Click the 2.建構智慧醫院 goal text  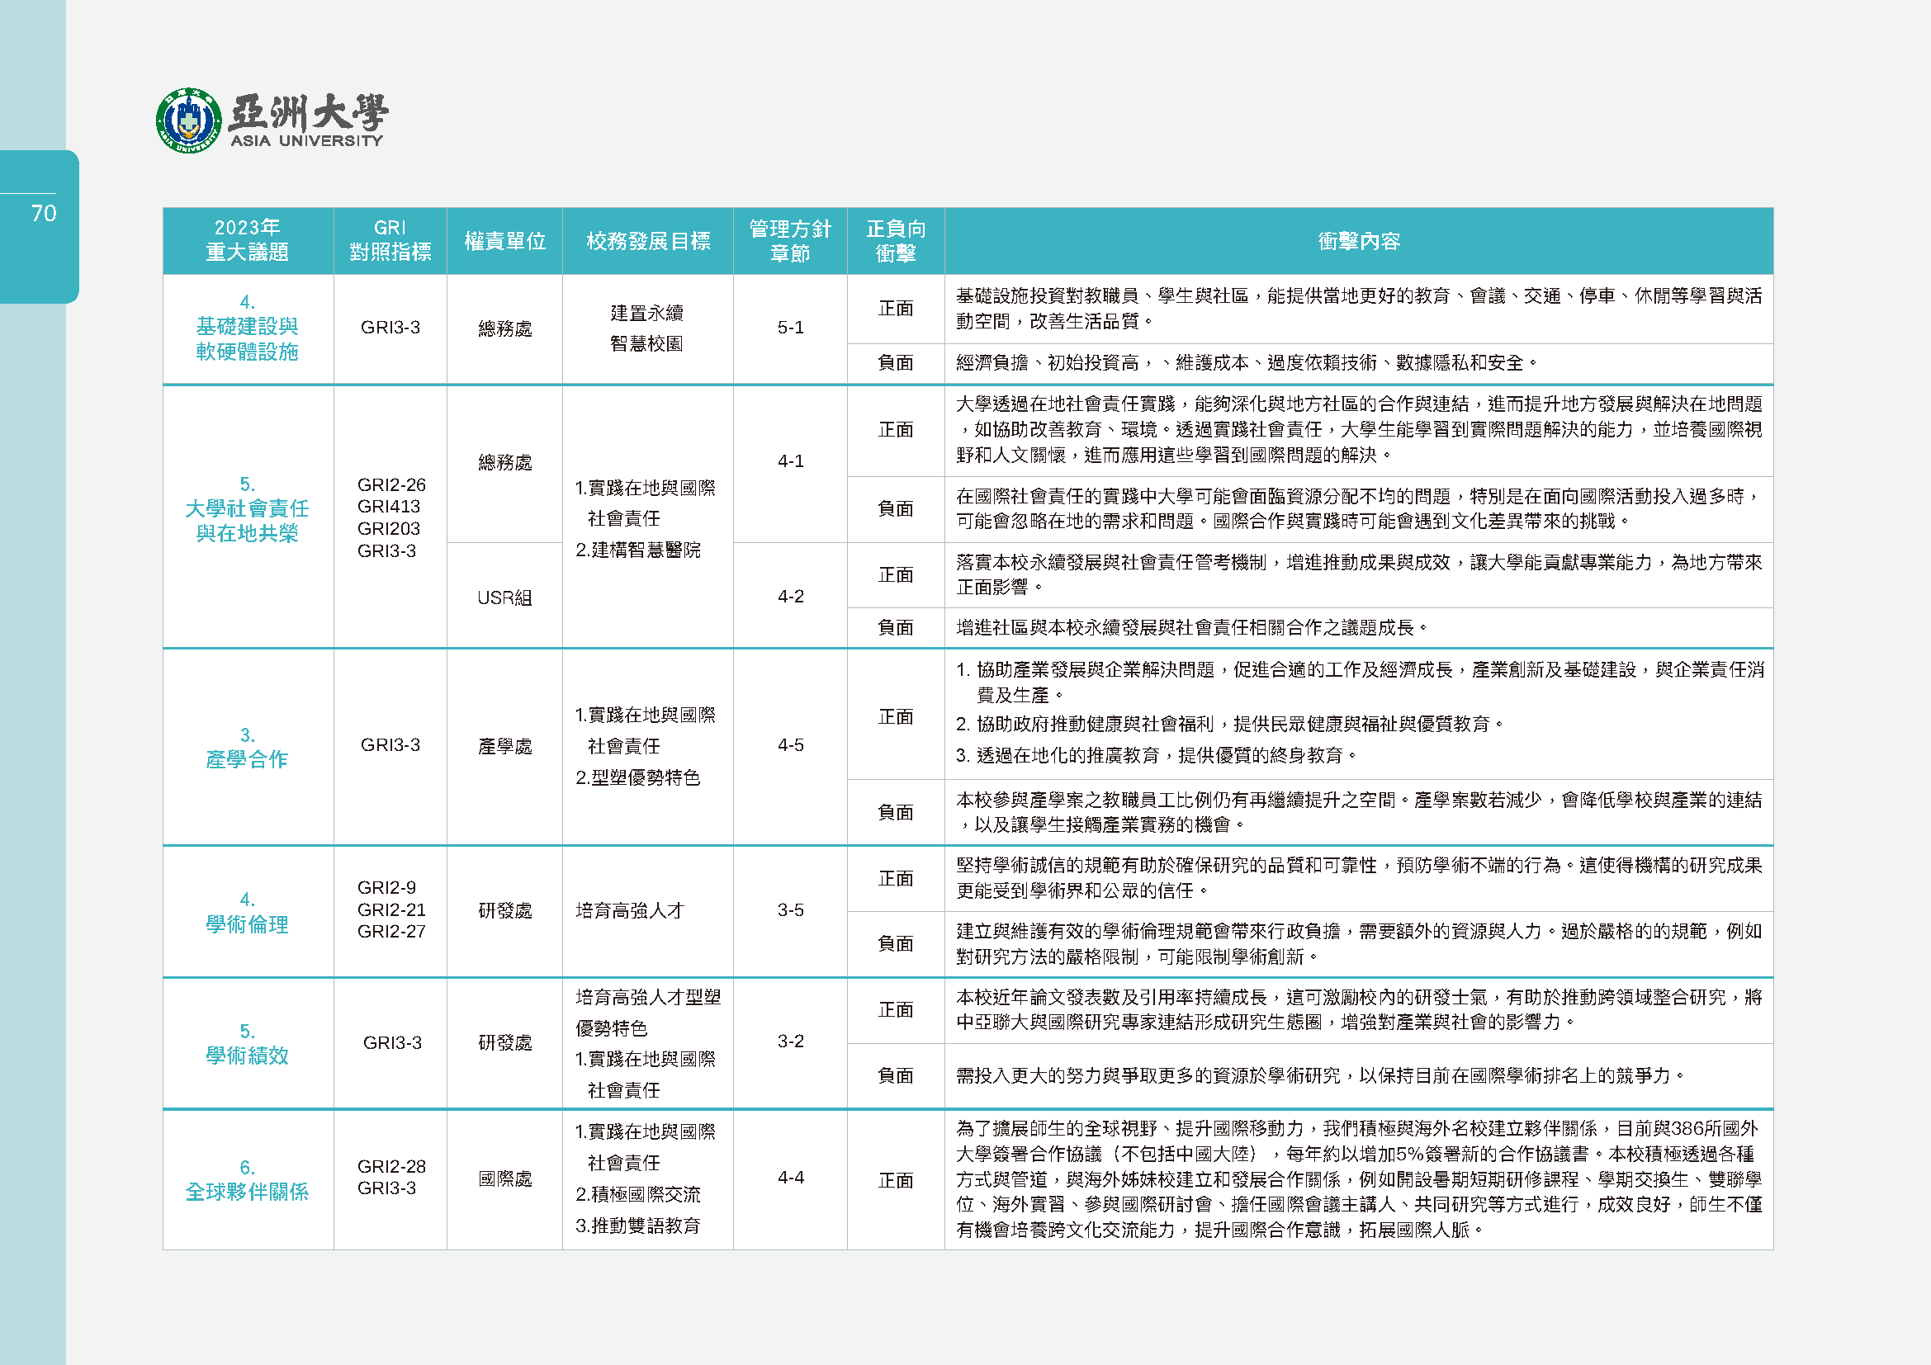pos(638,550)
